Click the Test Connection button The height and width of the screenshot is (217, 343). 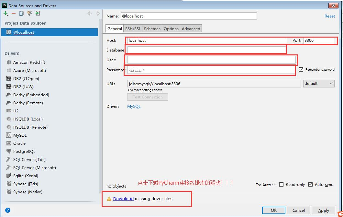point(148,97)
